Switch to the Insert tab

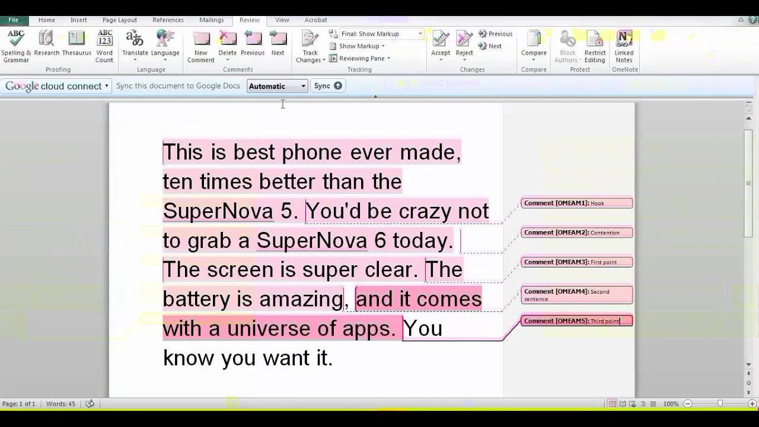click(78, 20)
